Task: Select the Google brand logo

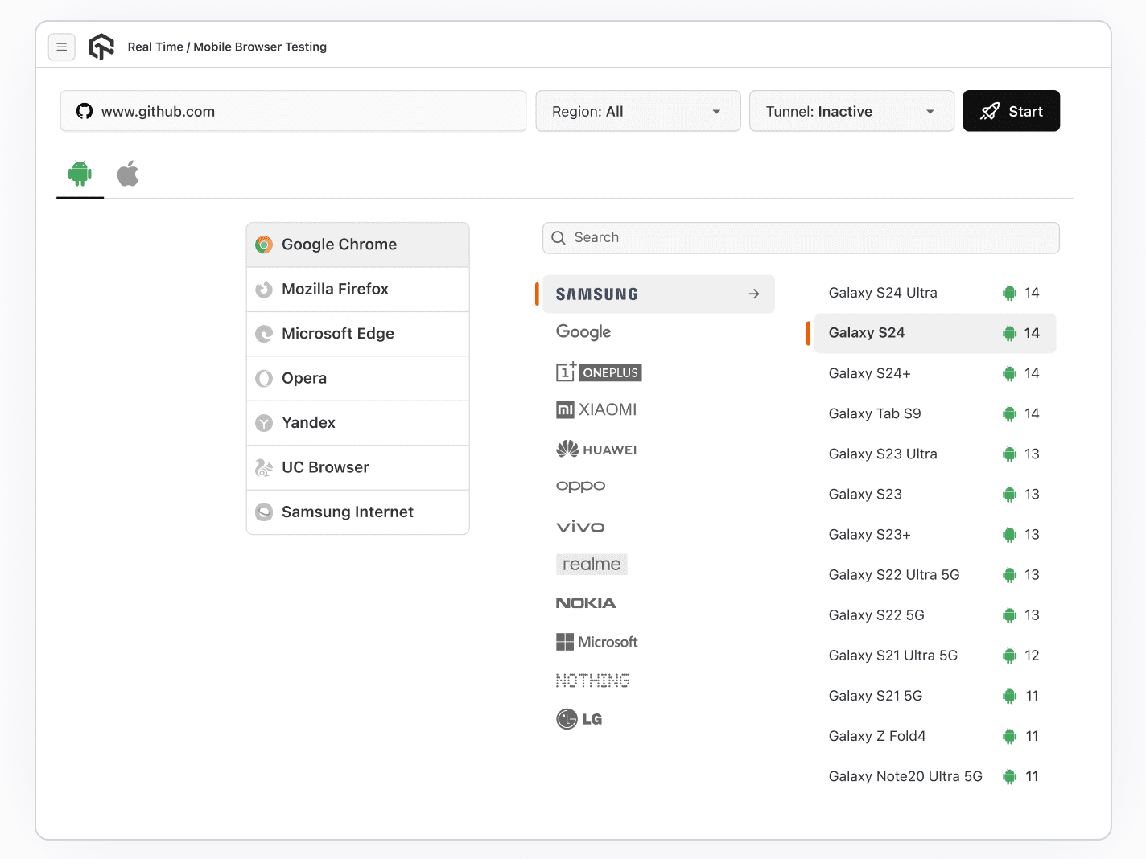Action: [x=583, y=332]
